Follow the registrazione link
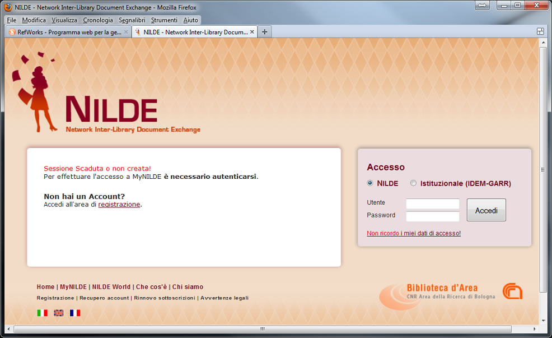 pyautogui.click(x=119, y=205)
